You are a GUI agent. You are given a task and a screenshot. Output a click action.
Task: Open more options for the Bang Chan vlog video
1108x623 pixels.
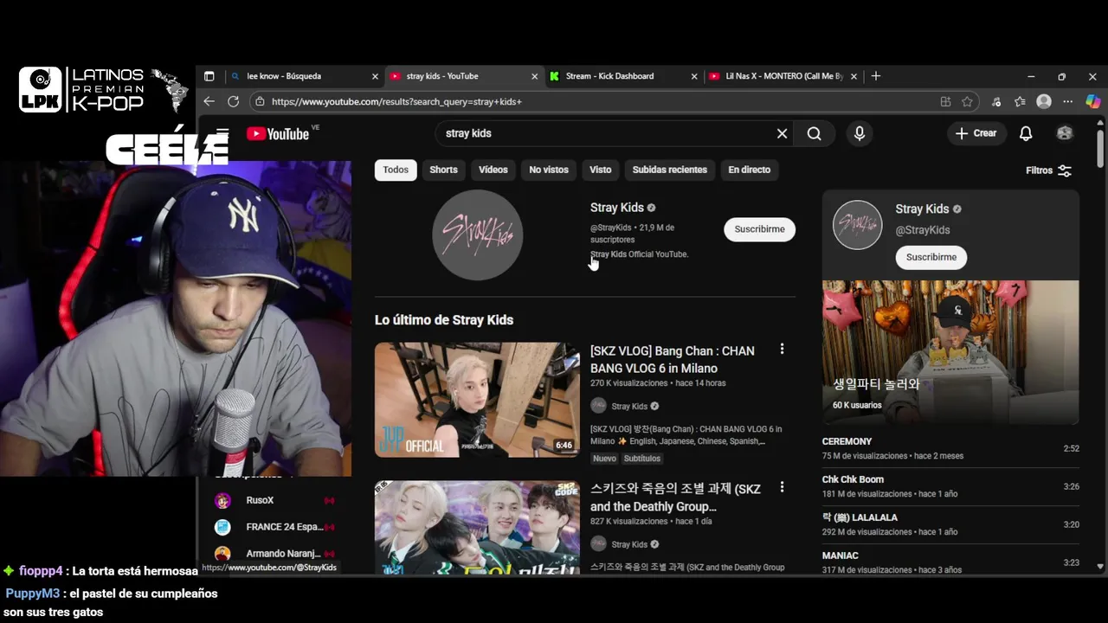(782, 349)
